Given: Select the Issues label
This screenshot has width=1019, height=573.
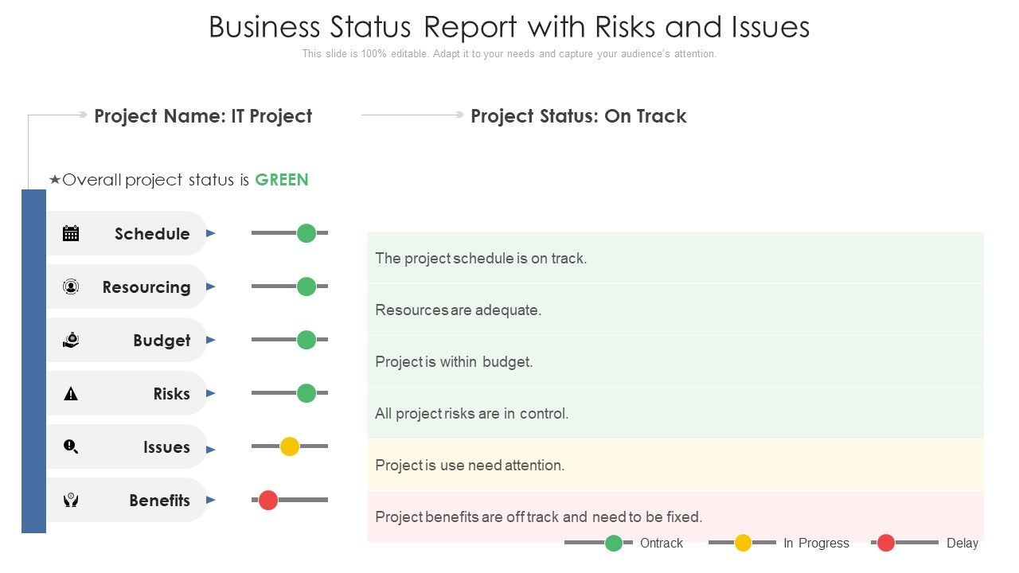Looking at the screenshot, I should click(x=166, y=446).
